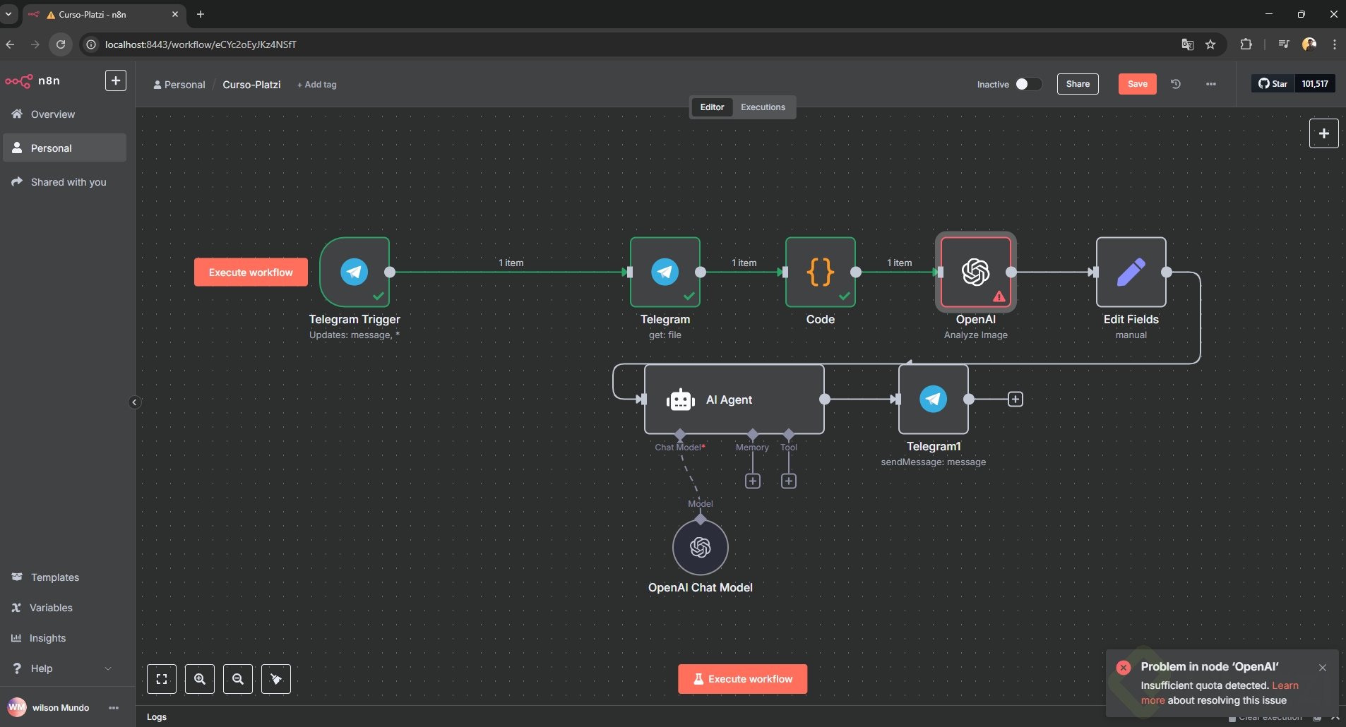Open Personal in the sidebar
The width and height of the screenshot is (1346, 727).
65,148
